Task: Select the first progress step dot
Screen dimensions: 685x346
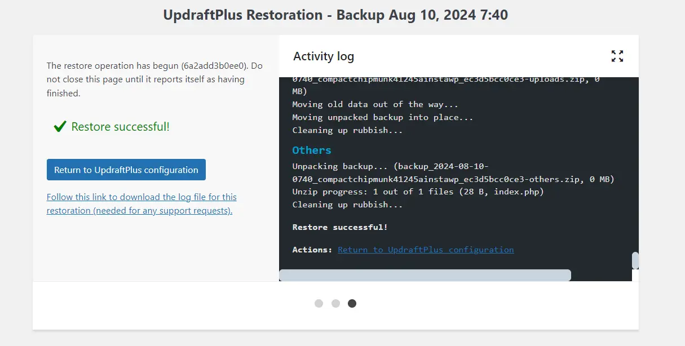Action: click(319, 303)
